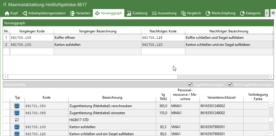276x136 pixels.
Task: Click the Vorbelegung Farbe column header
Action: (258, 97)
